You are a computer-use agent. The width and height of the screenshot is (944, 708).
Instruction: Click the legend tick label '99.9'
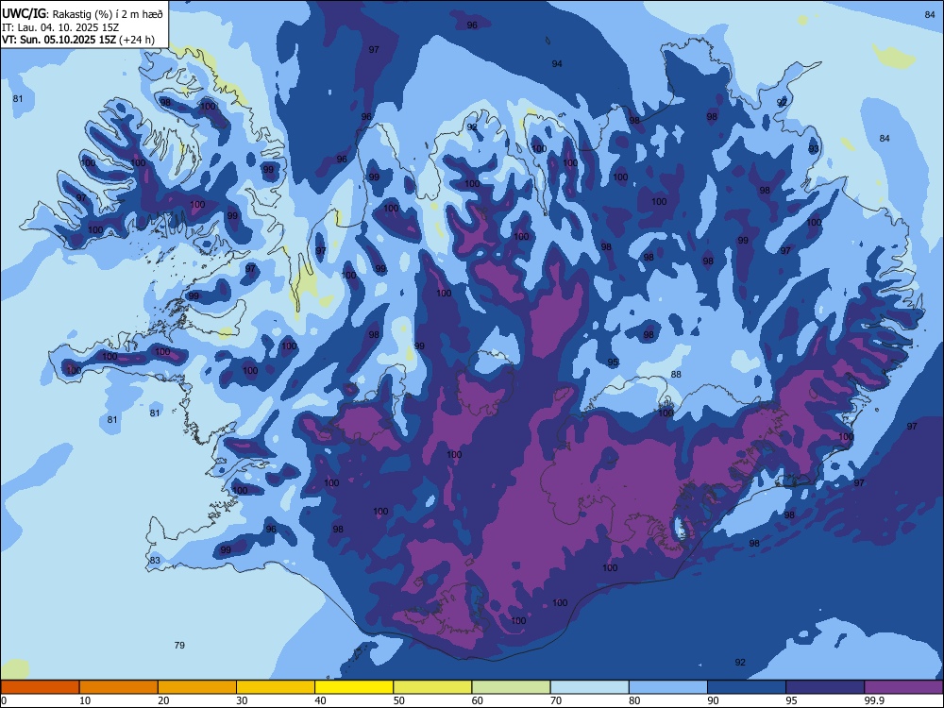875,700
